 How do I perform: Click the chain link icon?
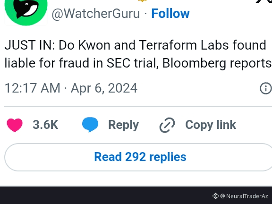[x=167, y=125]
